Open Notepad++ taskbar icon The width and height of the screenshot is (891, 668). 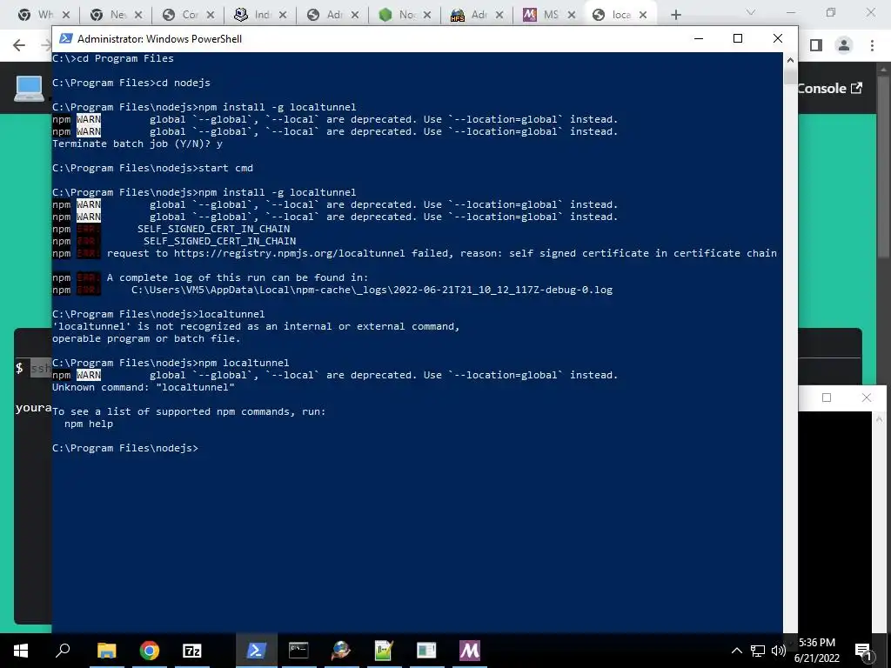pyautogui.click(x=384, y=651)
